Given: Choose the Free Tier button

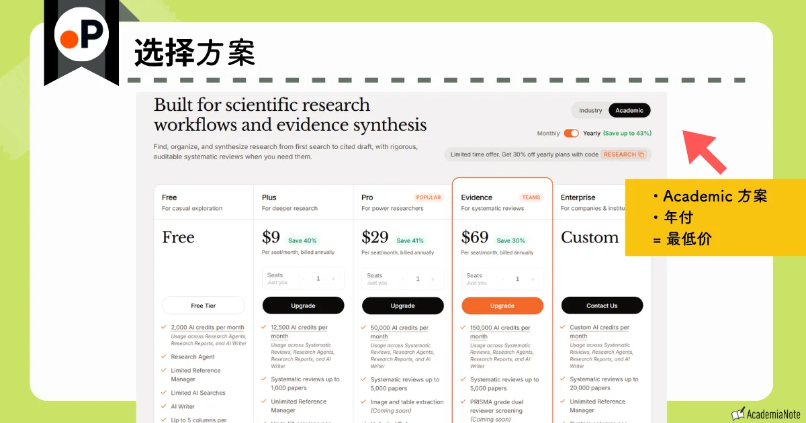Looking at the screenshot, I should coord(204,305).
